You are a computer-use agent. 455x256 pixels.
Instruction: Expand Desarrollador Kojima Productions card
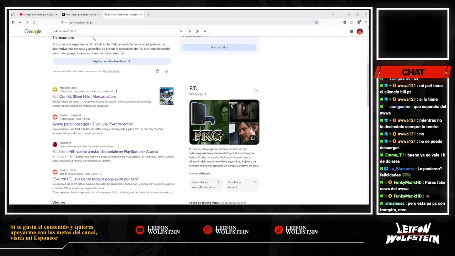(x=205, y=185)
